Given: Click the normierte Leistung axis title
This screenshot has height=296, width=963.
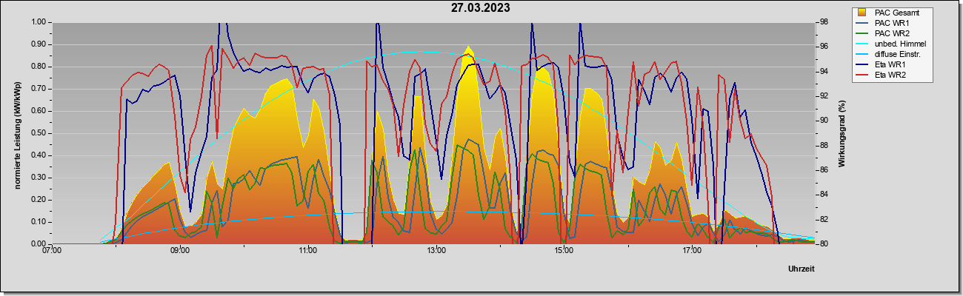Looking at the screenshot, I should coord(16,133).
